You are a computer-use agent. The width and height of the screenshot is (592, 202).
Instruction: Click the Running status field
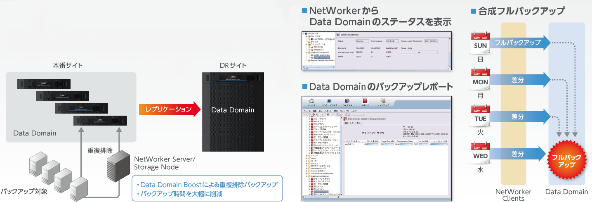(x=362, y=41)
